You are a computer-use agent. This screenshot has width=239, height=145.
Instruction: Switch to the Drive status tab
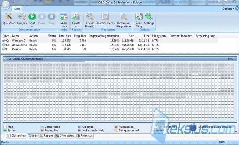point(65,136)
